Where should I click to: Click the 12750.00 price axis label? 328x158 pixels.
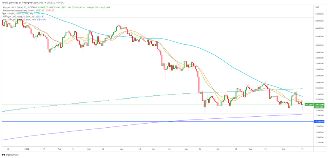coord(319,142)
